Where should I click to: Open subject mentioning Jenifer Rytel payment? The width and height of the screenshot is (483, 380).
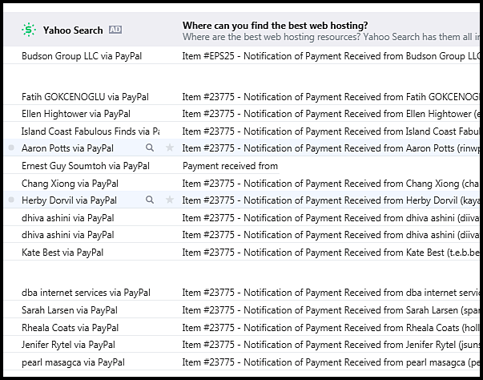[331, 345]
